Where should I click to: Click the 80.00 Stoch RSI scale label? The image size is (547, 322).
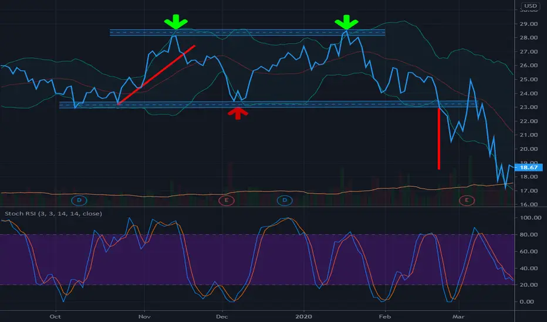point(530,234)
